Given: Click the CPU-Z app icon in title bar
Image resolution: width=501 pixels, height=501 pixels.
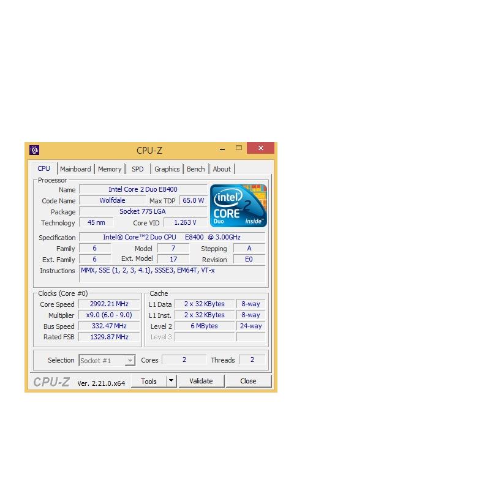Looking at the screenshot, I should pyautogui.click(x=34, y=150).
